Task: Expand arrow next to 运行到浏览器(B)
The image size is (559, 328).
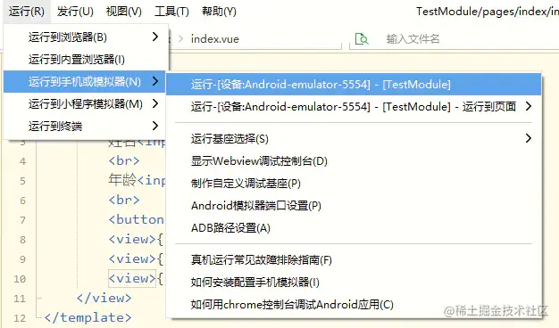Action: point(155,37)
